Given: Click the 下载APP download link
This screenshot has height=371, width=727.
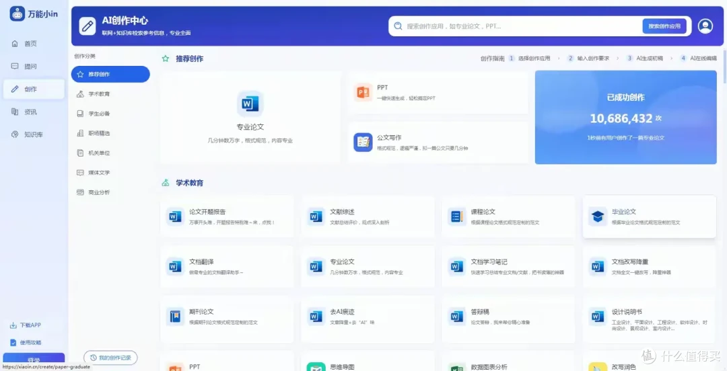Looking at the screenshot, I should pos(26,325).
